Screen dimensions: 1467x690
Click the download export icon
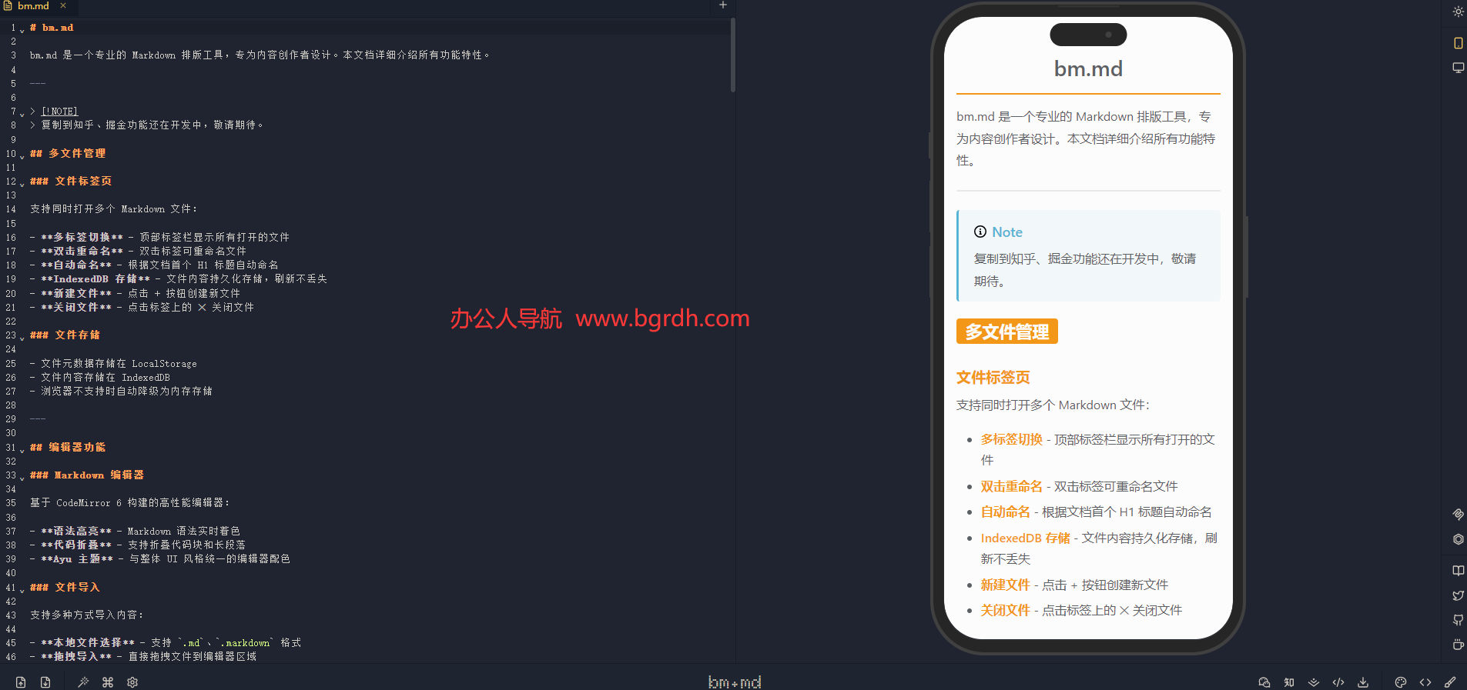coord(1363,682)
